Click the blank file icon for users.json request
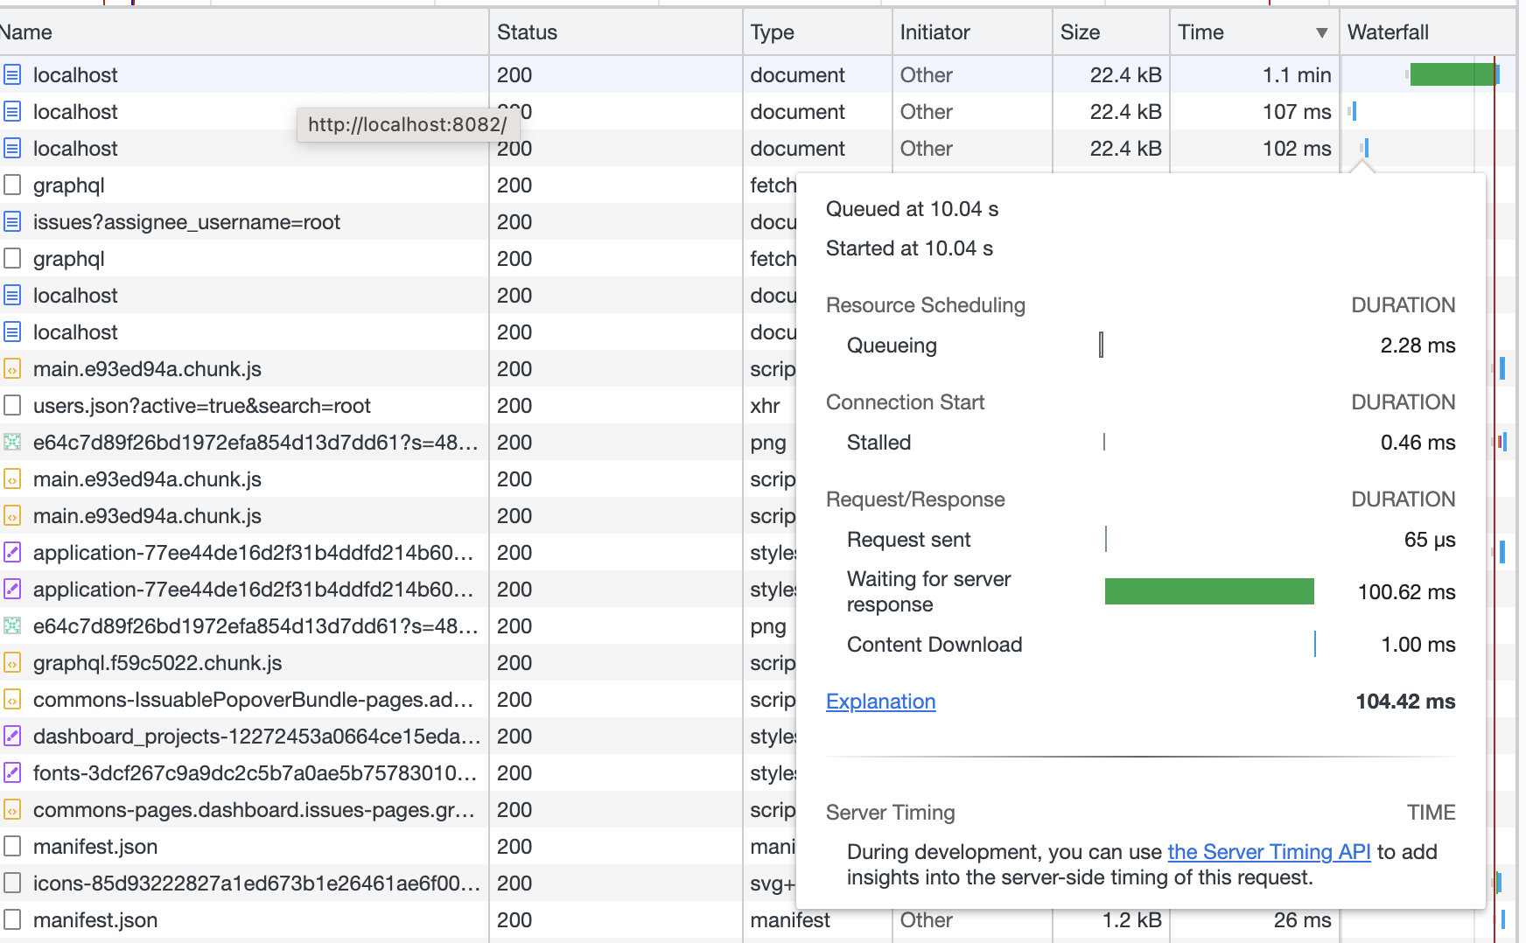Image resolution: width=1526 pixels, height=943 pixels. (x=12, y=406)
